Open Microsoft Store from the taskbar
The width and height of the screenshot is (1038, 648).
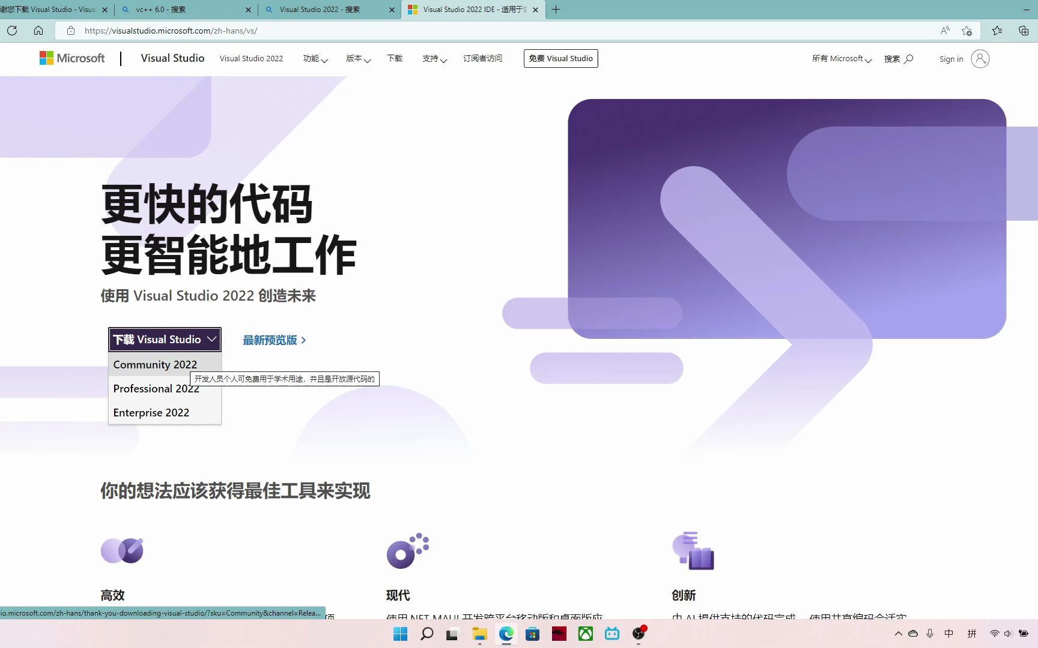532,634
